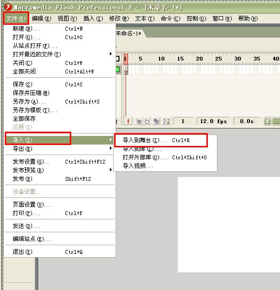This screenshot has height=290, width=280.
Task: Choose 保存(S) menu entry
Action: (60, 84)
